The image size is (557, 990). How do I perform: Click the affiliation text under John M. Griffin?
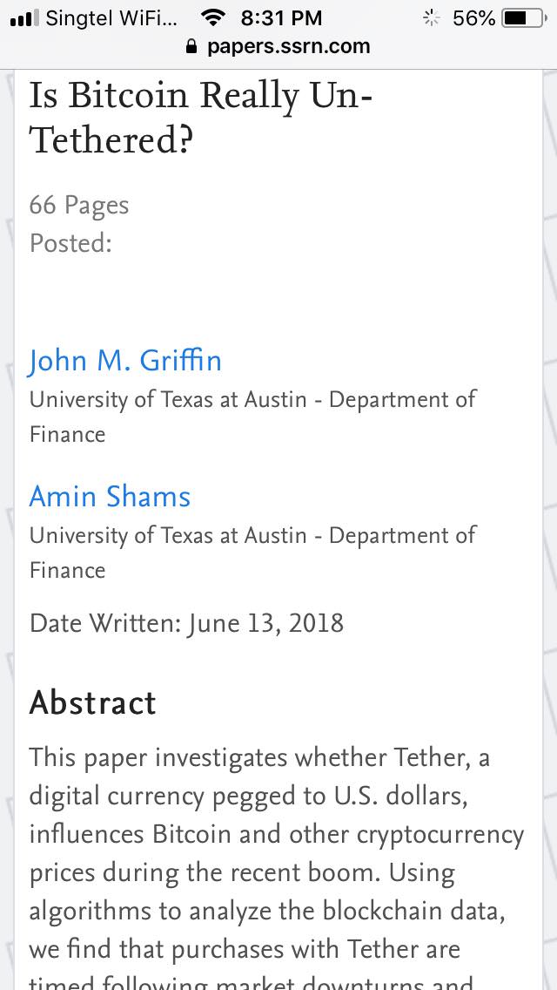click(x=252, y=417)
